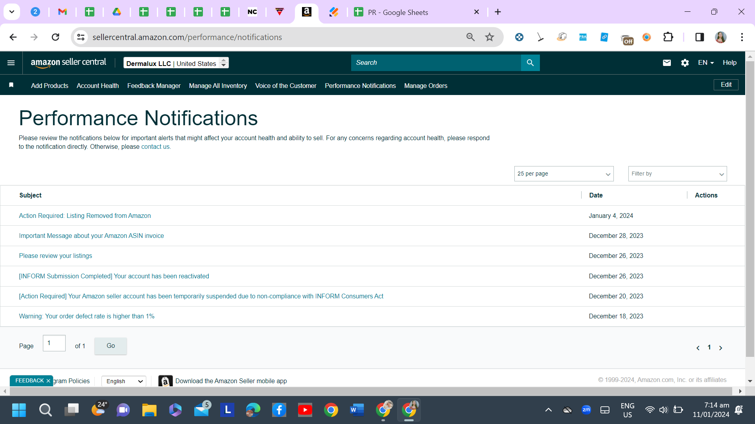This screenshot has height=424, width=755.
Task: Click the December 20, 2023 date cell
Action: pyautogui.click(x=616, y=296)
